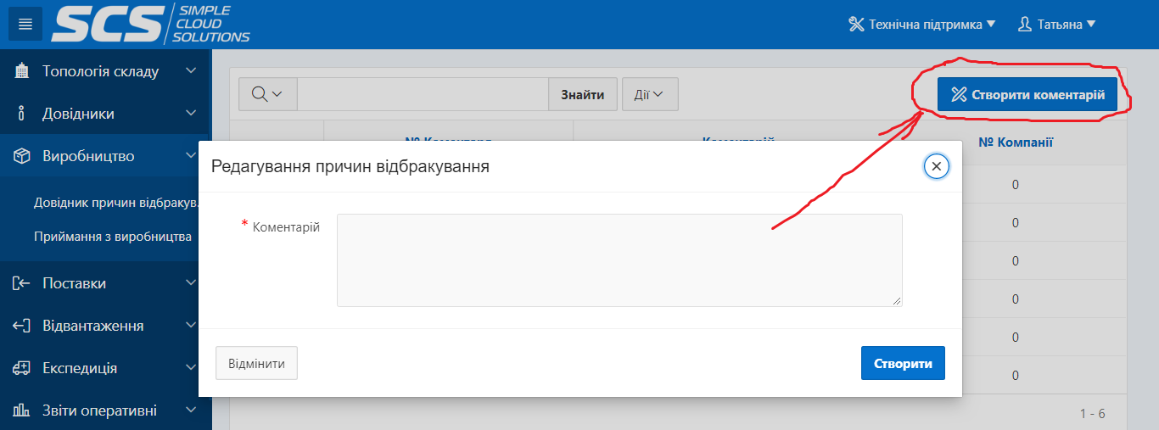1159x430 pixels.
Task: Click the Створити button in dialog
Action: pyautogui.click(x=903, y=363)
